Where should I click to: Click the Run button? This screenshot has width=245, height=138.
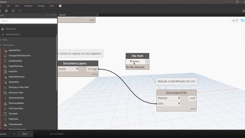pyautogui.click(x=25, y=134)
